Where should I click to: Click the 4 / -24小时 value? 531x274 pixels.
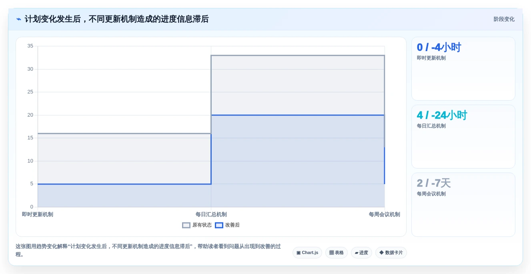pos(442,115)
